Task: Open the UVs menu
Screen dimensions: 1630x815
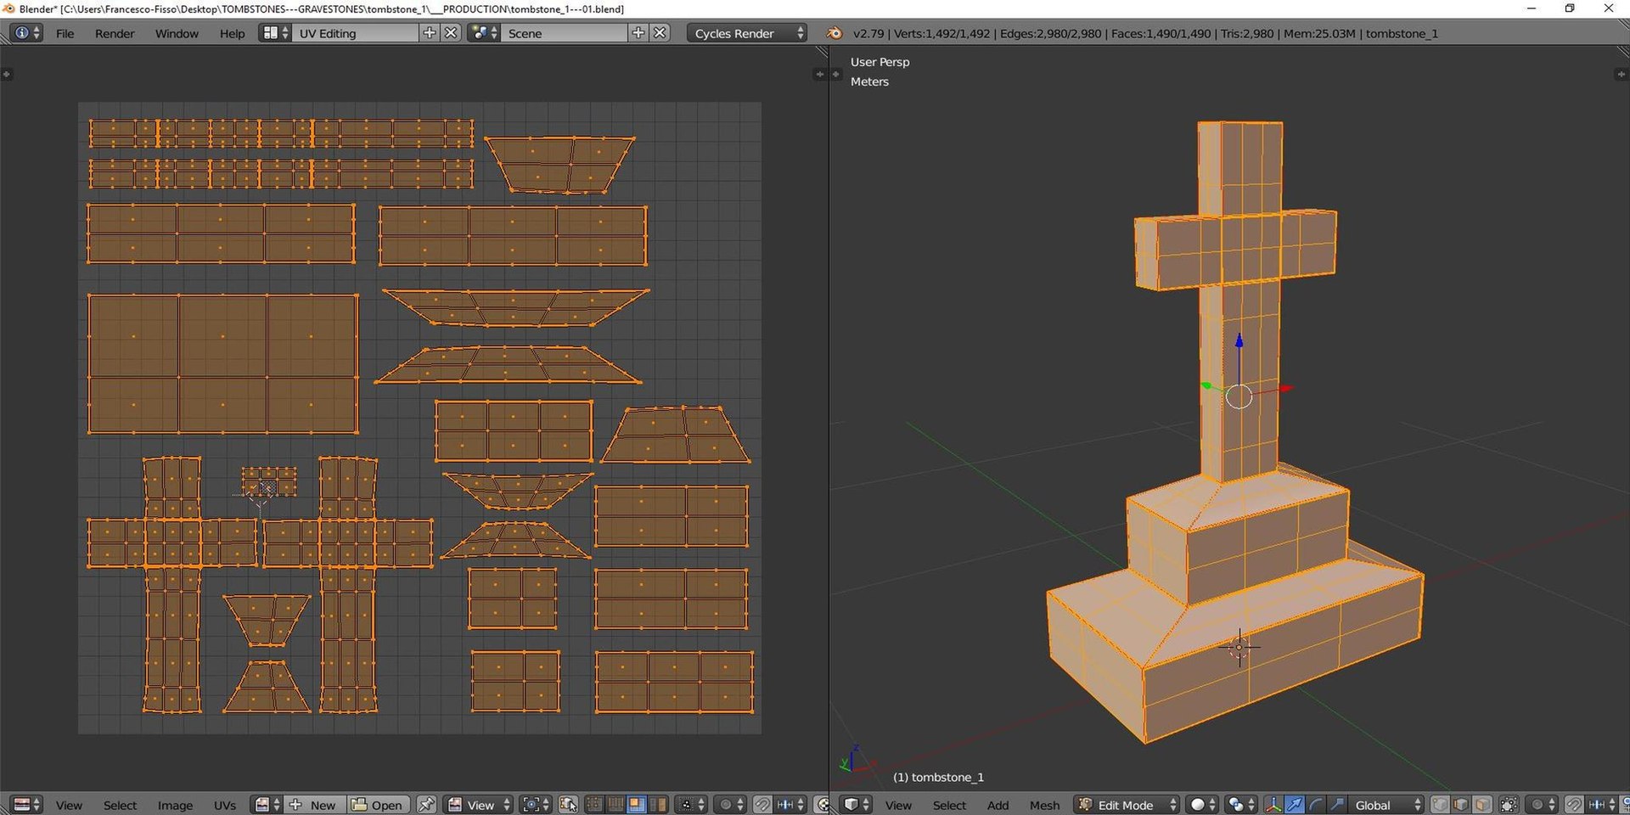Action: (x=225, y=805)
